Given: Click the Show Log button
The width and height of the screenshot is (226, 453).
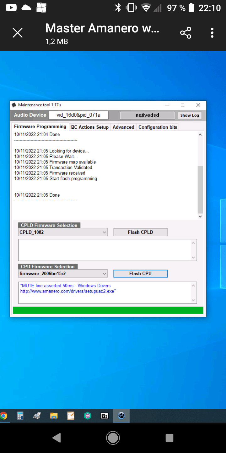Looking at the screenshot, I should [190, 115].
